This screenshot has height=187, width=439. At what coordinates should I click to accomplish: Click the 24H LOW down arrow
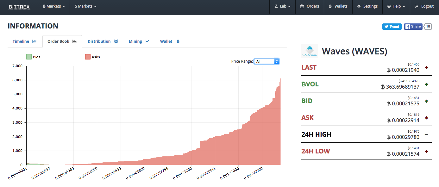(426, 151)
